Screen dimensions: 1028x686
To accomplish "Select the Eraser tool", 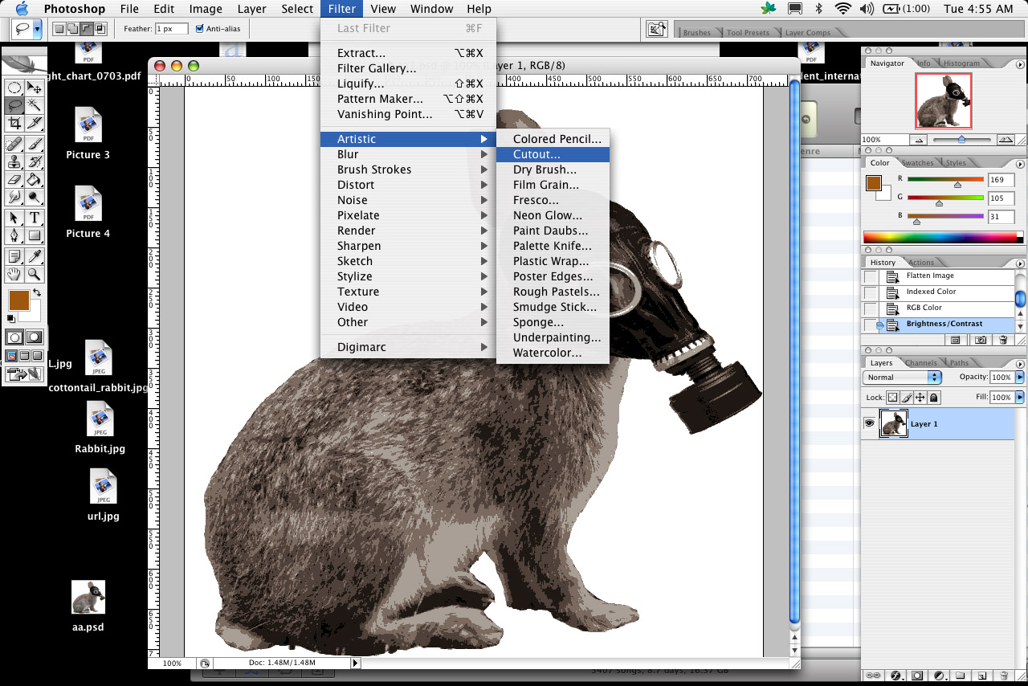I will pos(14,179).
